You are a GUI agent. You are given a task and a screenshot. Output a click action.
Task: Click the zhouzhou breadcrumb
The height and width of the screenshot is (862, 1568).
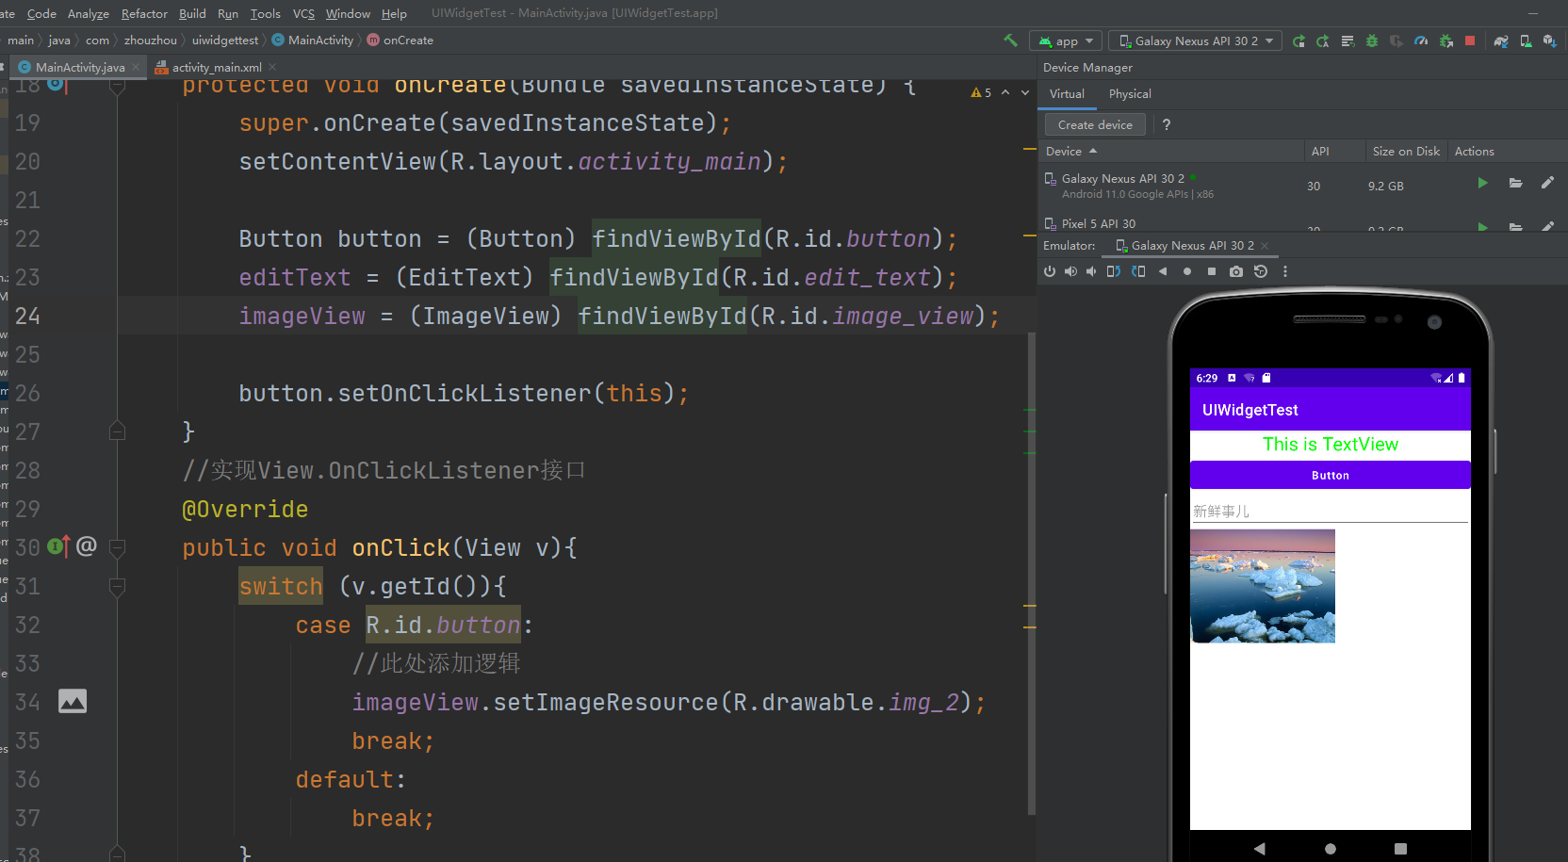click(x=151, y=41)
